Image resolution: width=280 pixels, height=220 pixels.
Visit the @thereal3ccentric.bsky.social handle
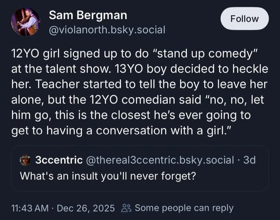(159, 160)
